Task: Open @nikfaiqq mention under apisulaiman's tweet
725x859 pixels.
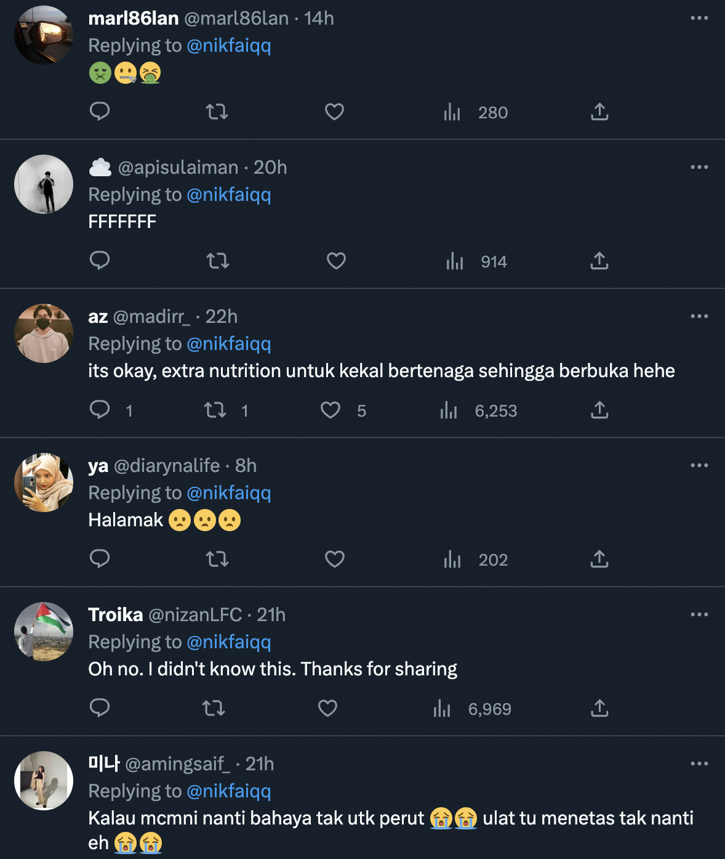Action: (x=228, y=194)
